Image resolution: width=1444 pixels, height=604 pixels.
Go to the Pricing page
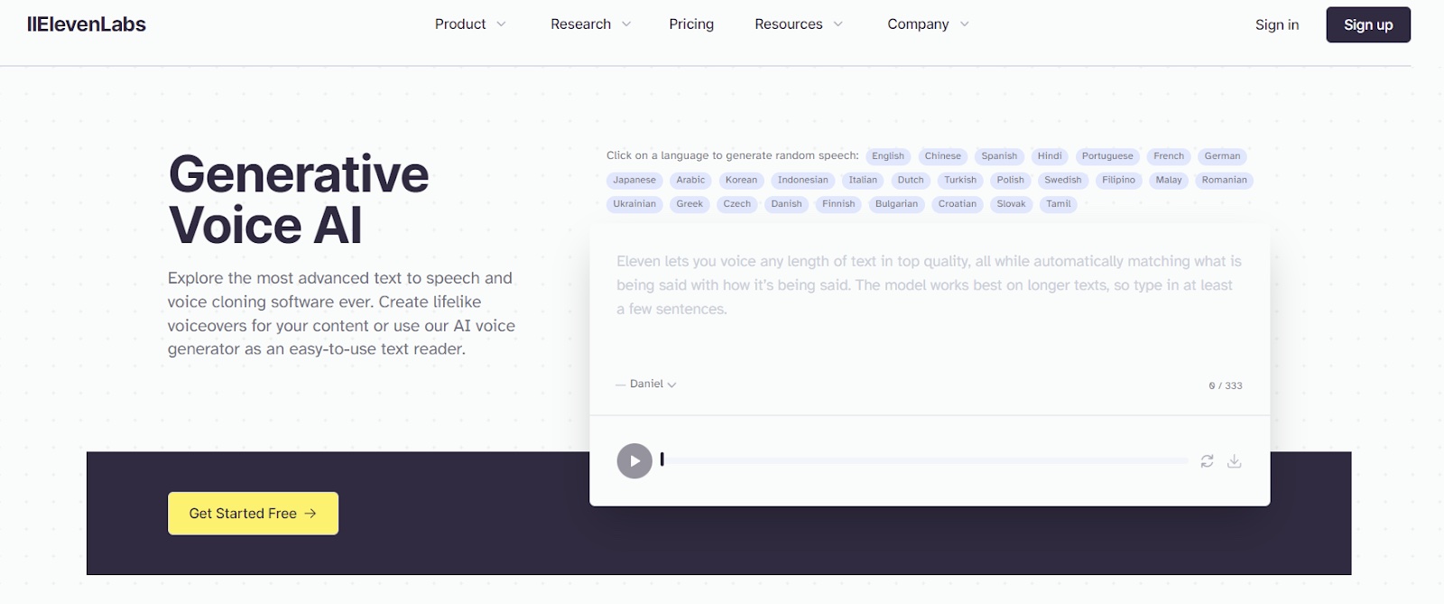coord(691,24)
